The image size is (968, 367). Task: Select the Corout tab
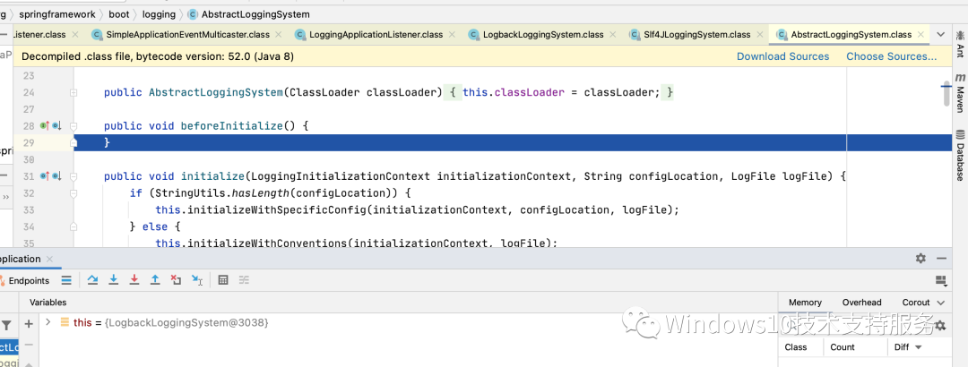click(x=915, y=303)
